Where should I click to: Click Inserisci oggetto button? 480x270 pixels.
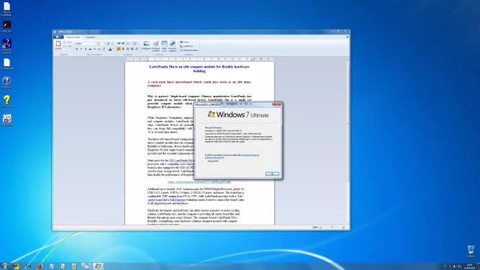pos(173,45)
